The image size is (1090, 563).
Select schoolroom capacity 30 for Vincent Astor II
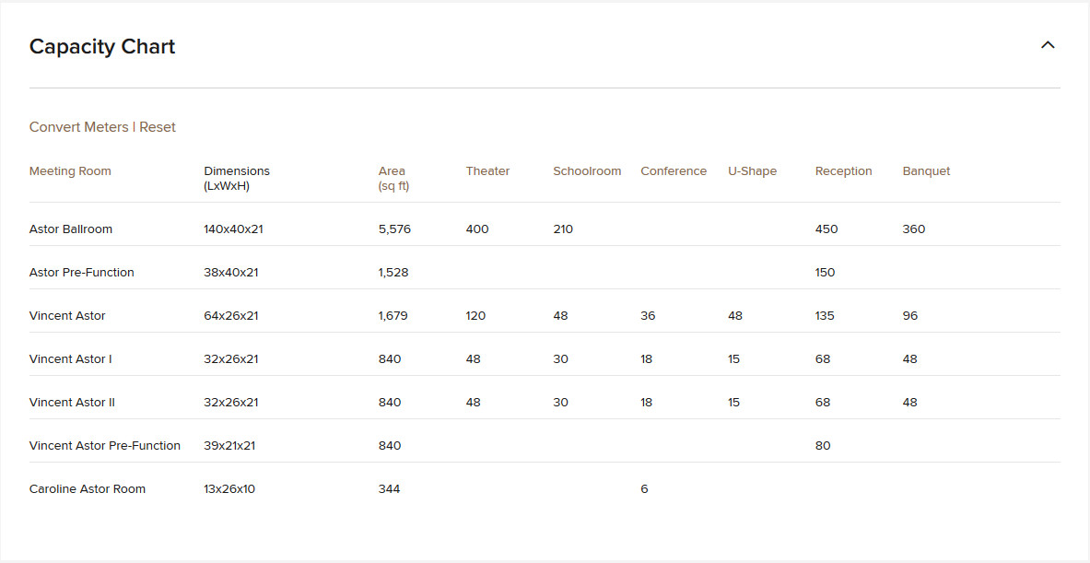click(x=560, y=403)
